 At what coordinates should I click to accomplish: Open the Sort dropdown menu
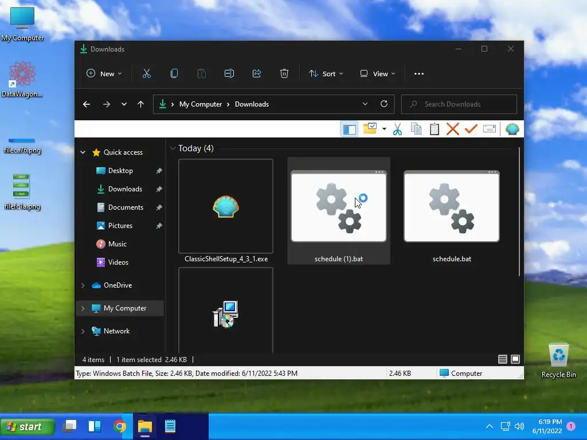(x=326, y=74)
